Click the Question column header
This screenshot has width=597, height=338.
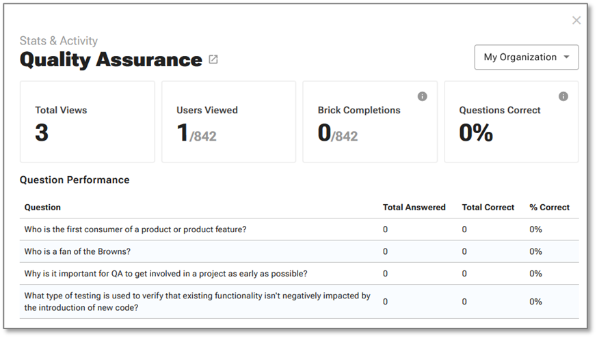point(42,208)
